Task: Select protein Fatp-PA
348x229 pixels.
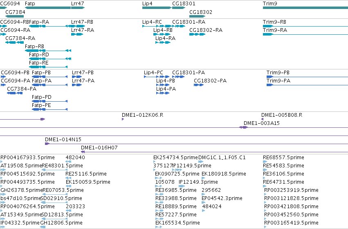Action: pos(41,81)
